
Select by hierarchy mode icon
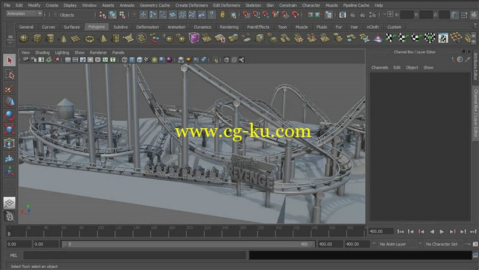point(102,14)
